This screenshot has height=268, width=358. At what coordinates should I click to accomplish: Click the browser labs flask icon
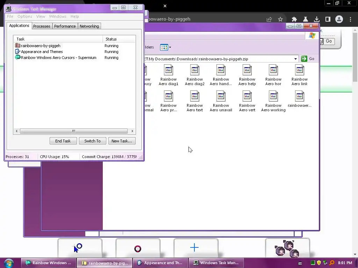point(306,19)
